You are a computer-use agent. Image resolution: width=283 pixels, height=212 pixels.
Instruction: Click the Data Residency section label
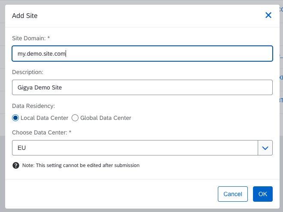33,106
